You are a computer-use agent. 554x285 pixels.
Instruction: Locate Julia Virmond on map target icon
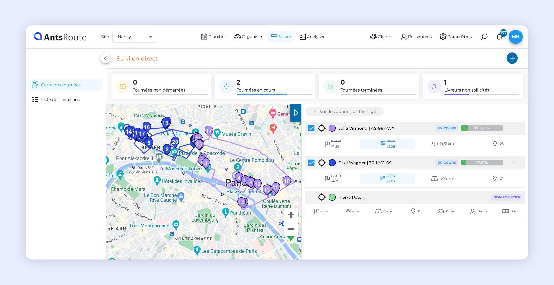point(322,128)
